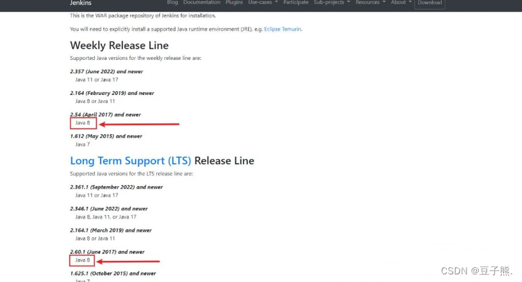Select "Java 7" under 1.612 entry
The image size is (522, 282).
pos(83,145)
